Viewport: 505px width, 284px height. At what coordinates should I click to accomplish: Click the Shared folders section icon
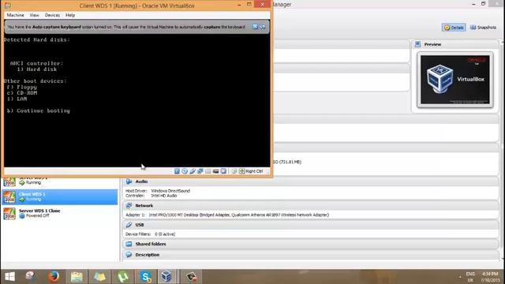(x=129, y=244)
